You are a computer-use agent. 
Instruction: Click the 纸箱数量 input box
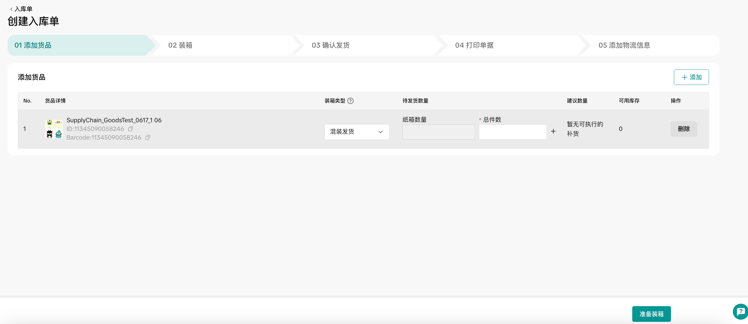[438, 132]
